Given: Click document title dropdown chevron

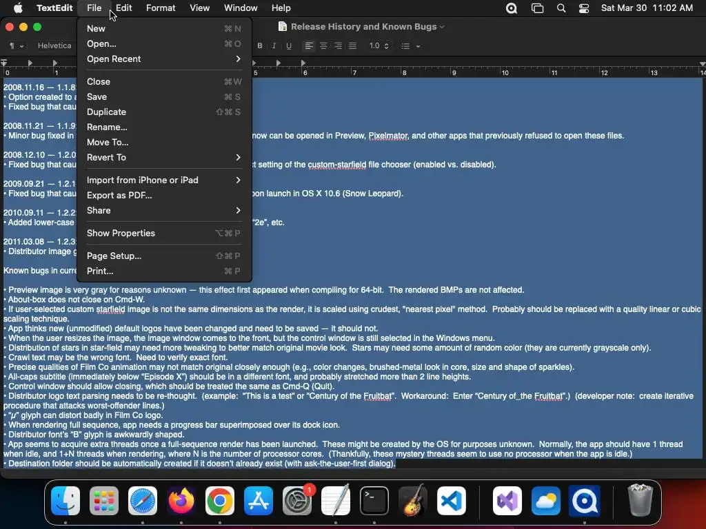Looking at the screenshot, I should click(x=442, y=27).
